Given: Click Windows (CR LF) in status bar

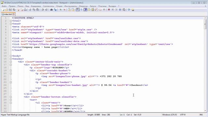Looking at the screenshot, I should click(x=170, y=115).
